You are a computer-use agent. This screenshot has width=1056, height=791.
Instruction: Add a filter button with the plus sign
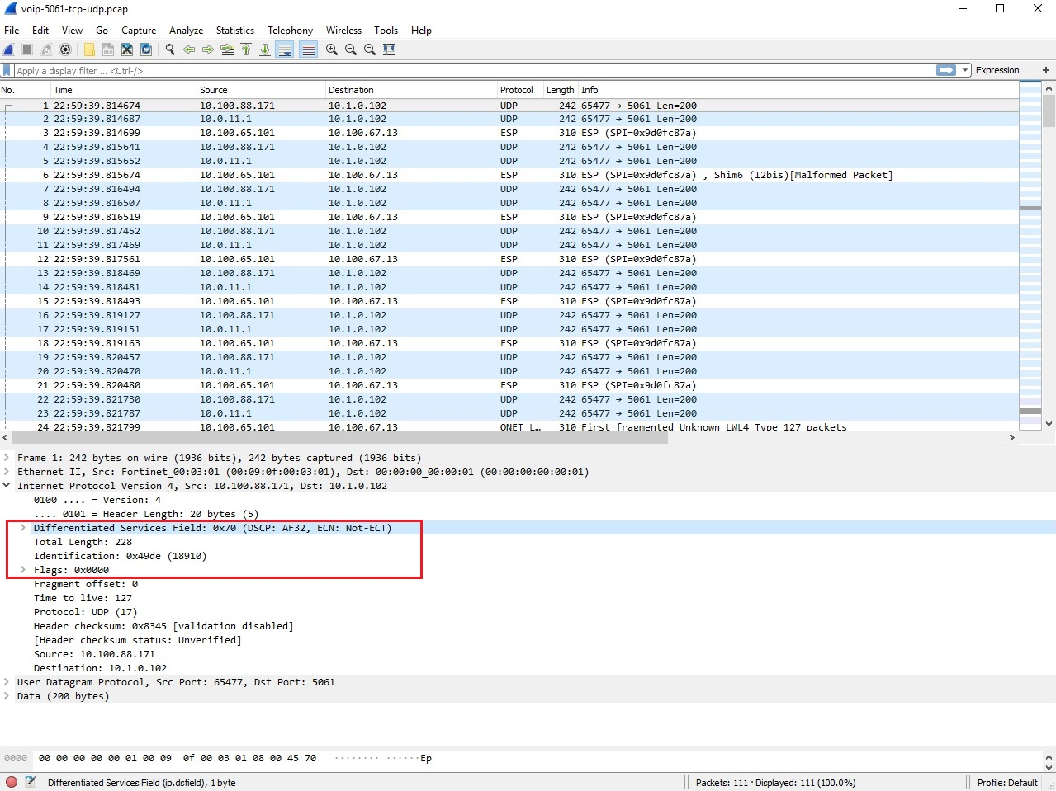tap(1046, 70)
